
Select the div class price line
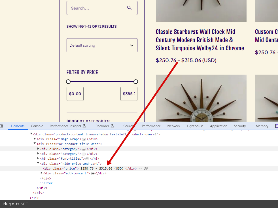(85, 168)
